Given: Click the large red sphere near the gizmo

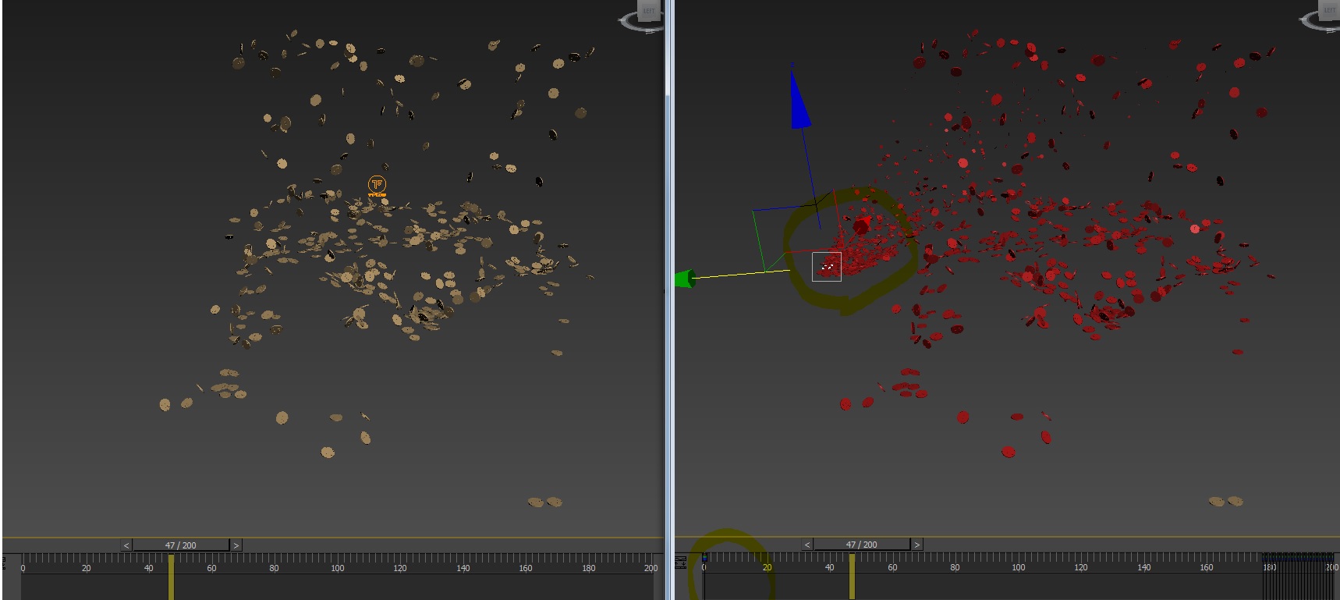Looking at the screenshot, I should pyautogui.click(x=861, y=226).
